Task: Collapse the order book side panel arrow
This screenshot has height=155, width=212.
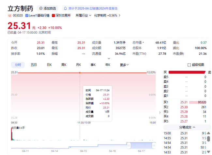Action: pos(160,112)
